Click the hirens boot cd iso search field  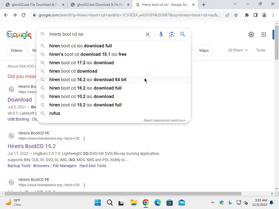tap(96, 34)
